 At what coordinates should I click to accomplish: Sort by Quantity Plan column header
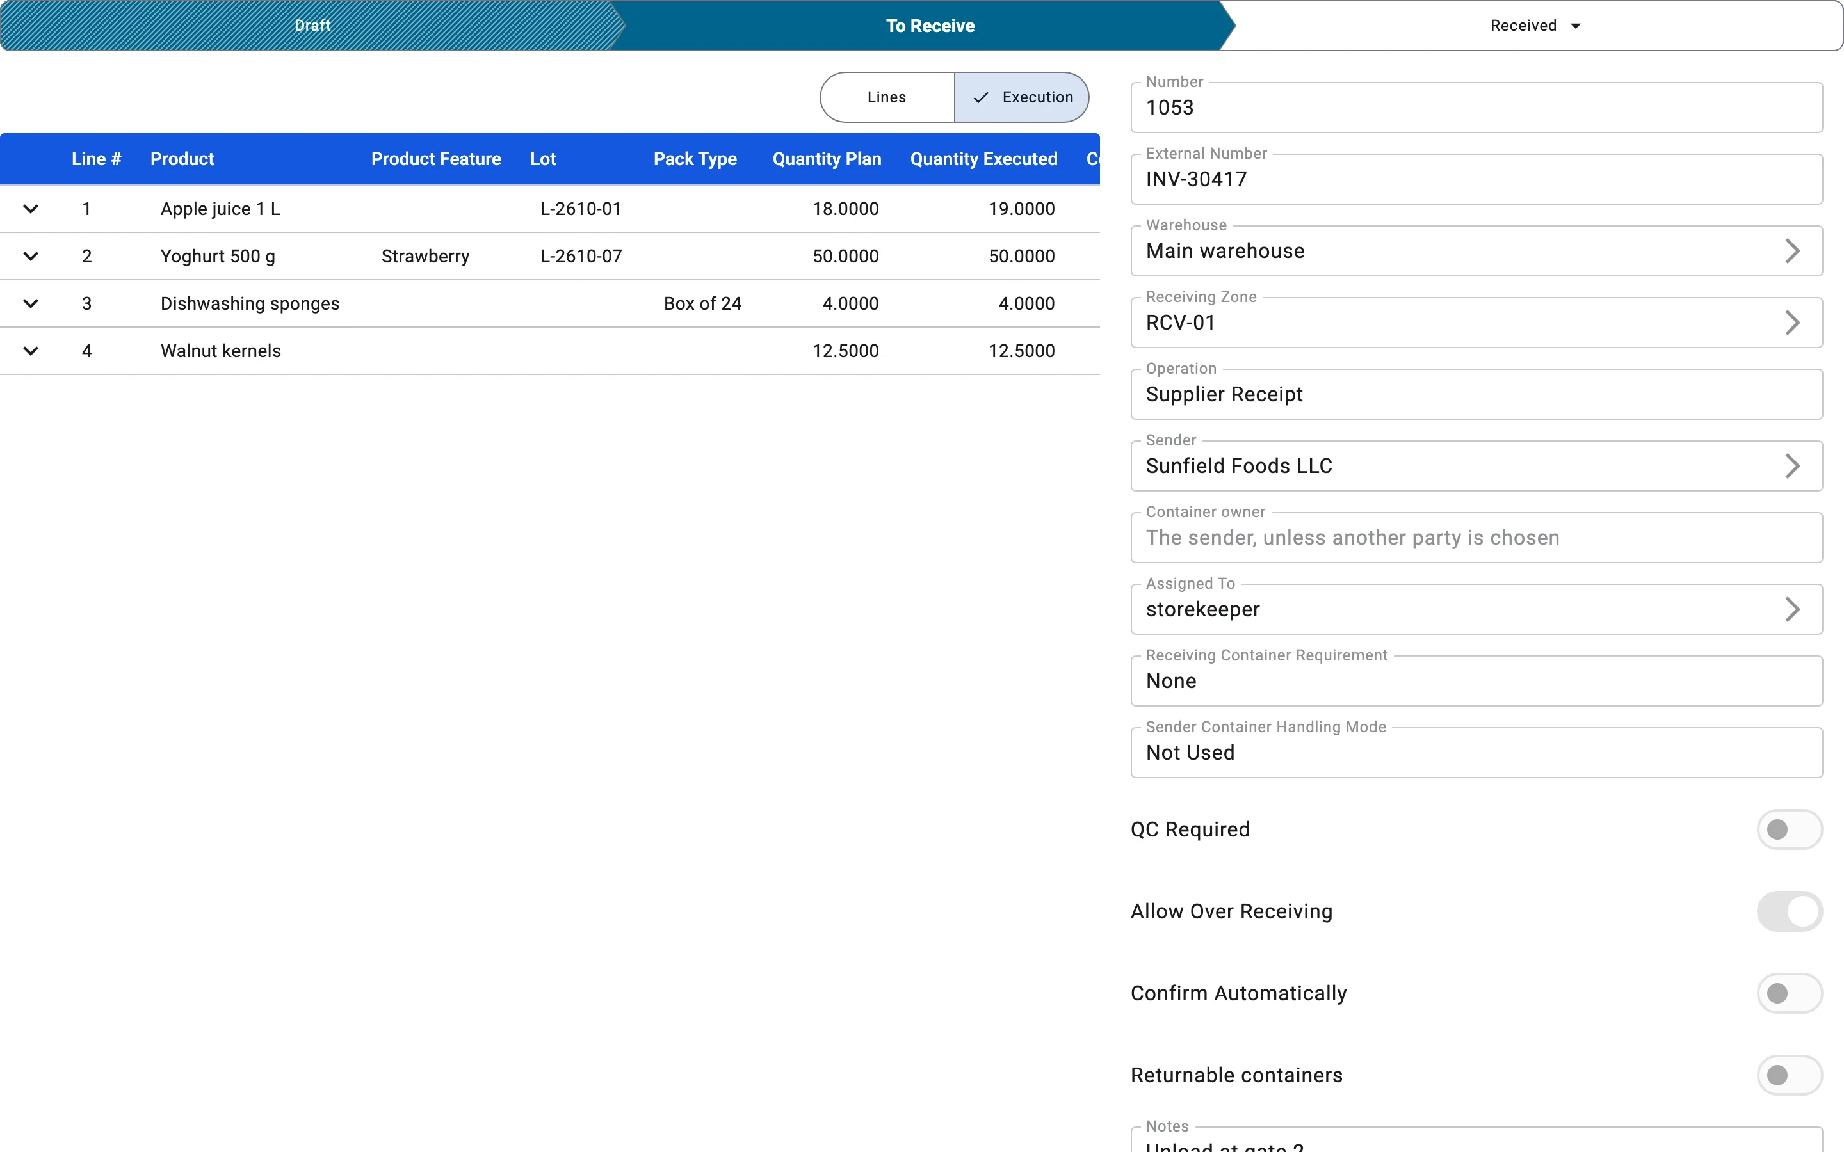(x=827, y=159)
